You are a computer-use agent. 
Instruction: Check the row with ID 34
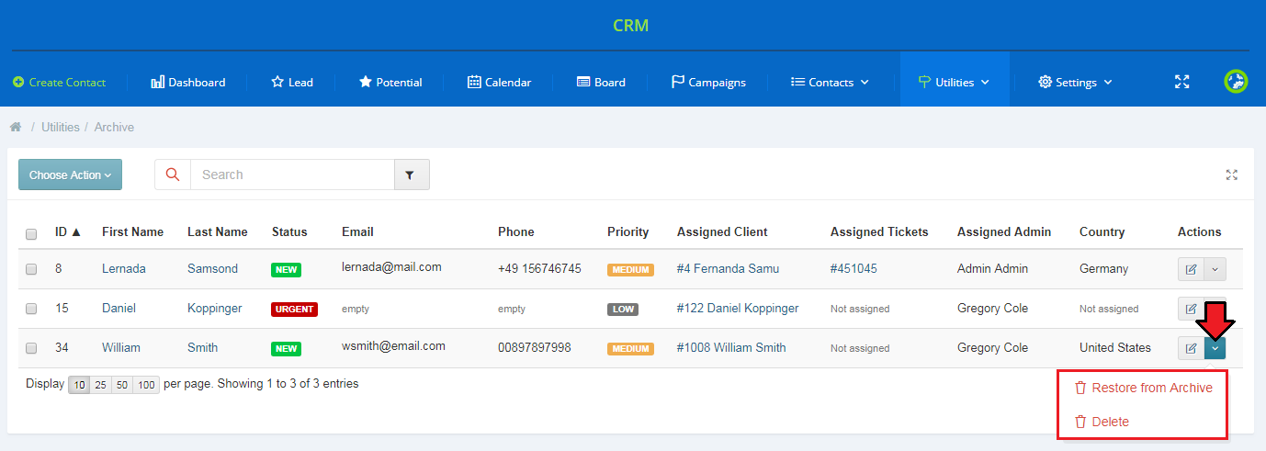pyautogui.click(x=31, y=348)
